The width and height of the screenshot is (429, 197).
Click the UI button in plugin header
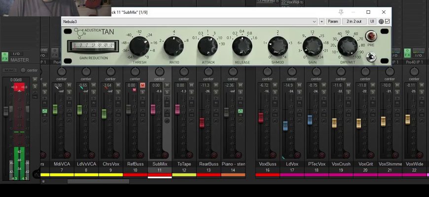click(372, 21)
